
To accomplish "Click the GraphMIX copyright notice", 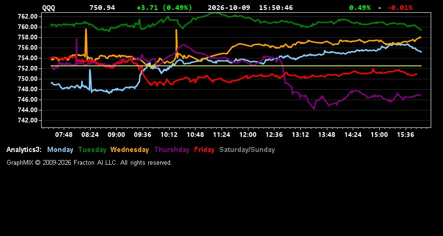I will [x=89, y=163].
